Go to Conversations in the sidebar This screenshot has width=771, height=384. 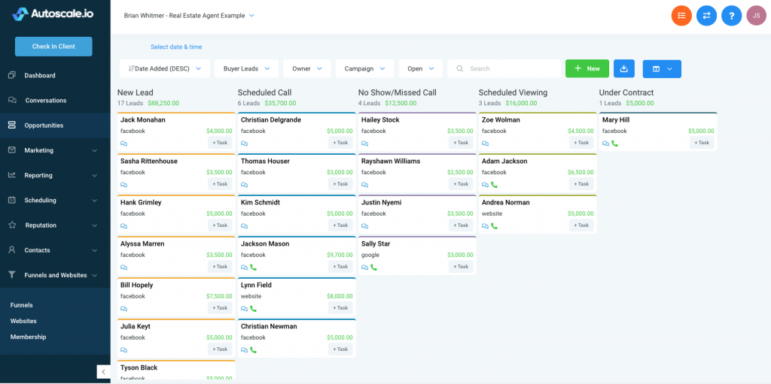point(45,100)
